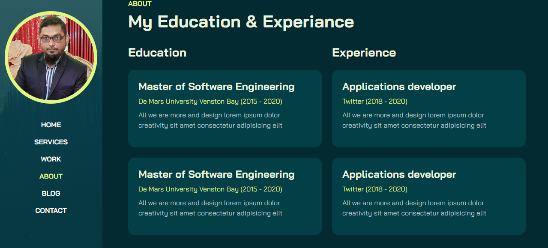Click first De Mars University Venston Bay text

[210, 102]
